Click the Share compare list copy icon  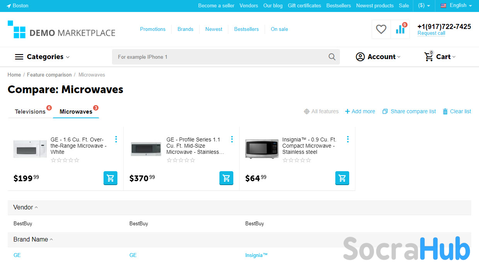click(385, 111)
